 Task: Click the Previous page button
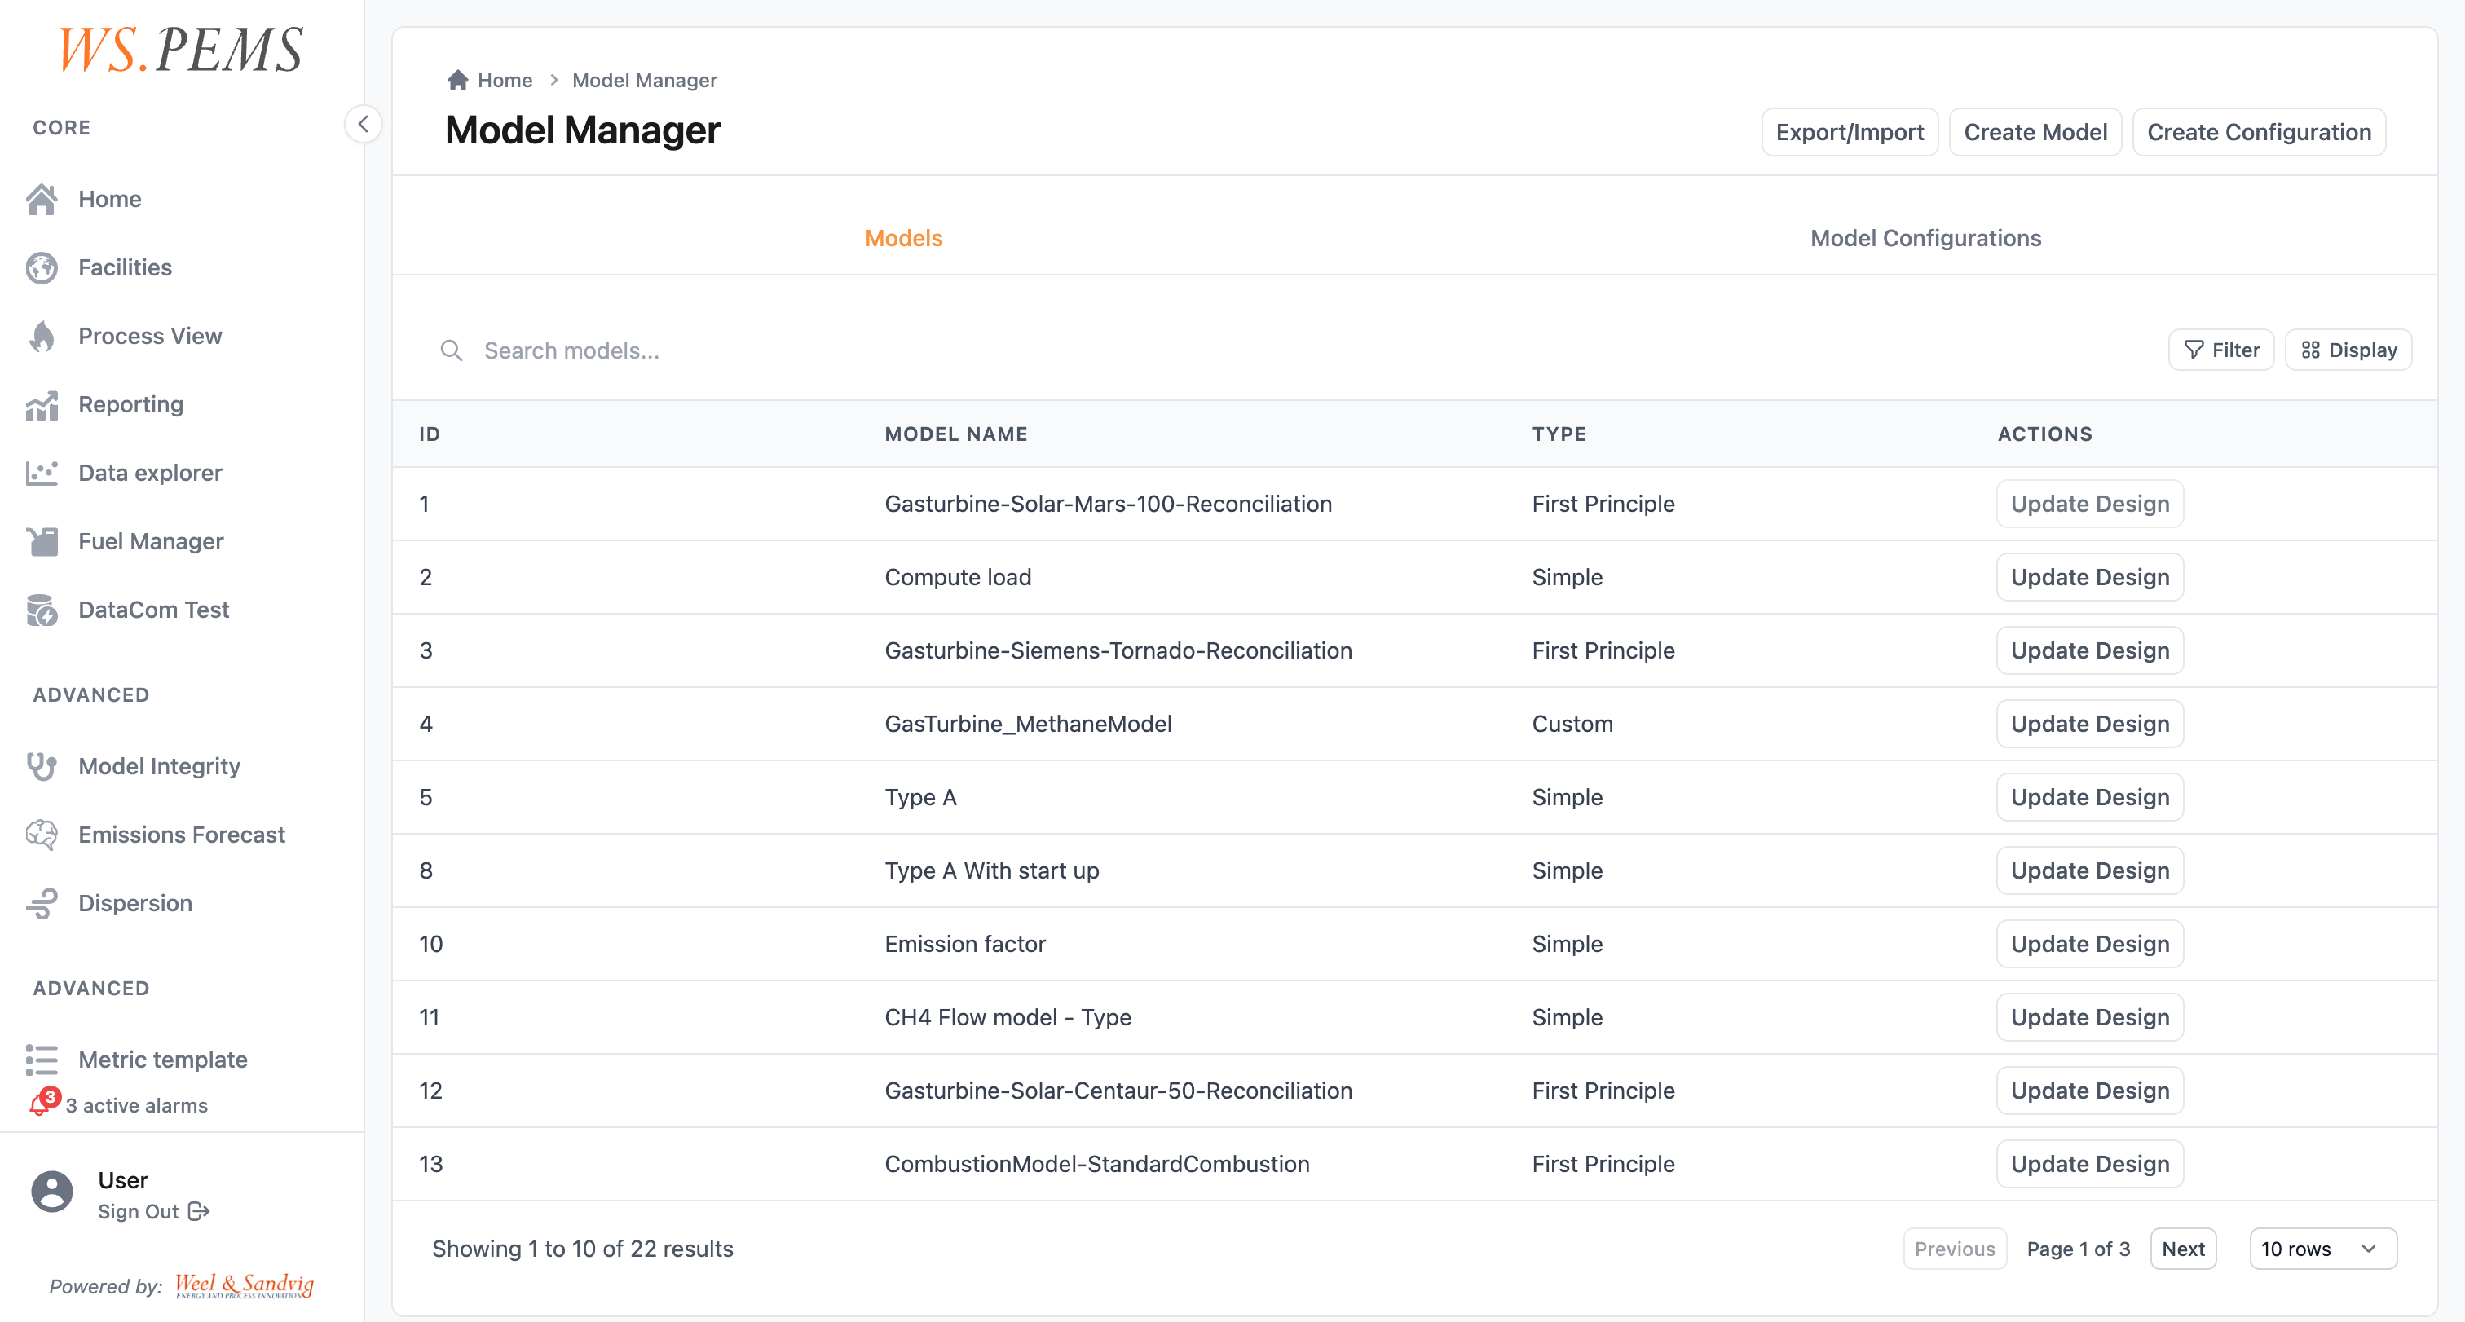(1954, 1249)
